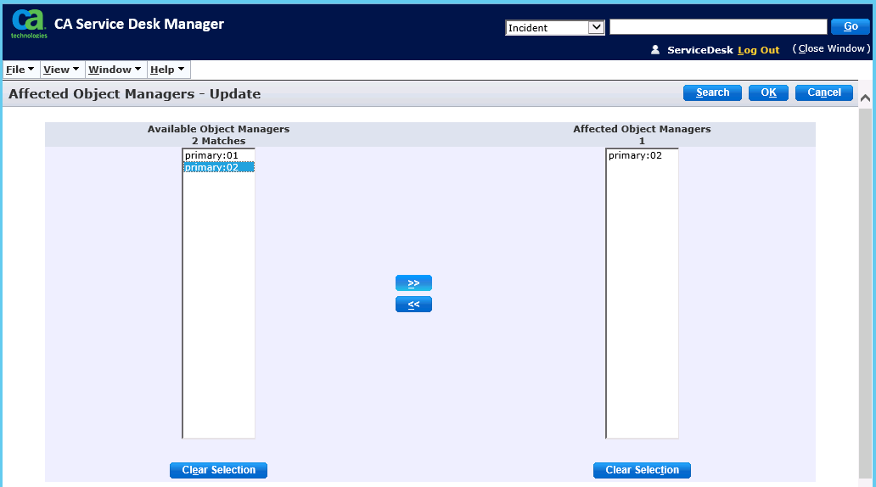Click the ServiceDesk user profile icon

tap(655, 50)
